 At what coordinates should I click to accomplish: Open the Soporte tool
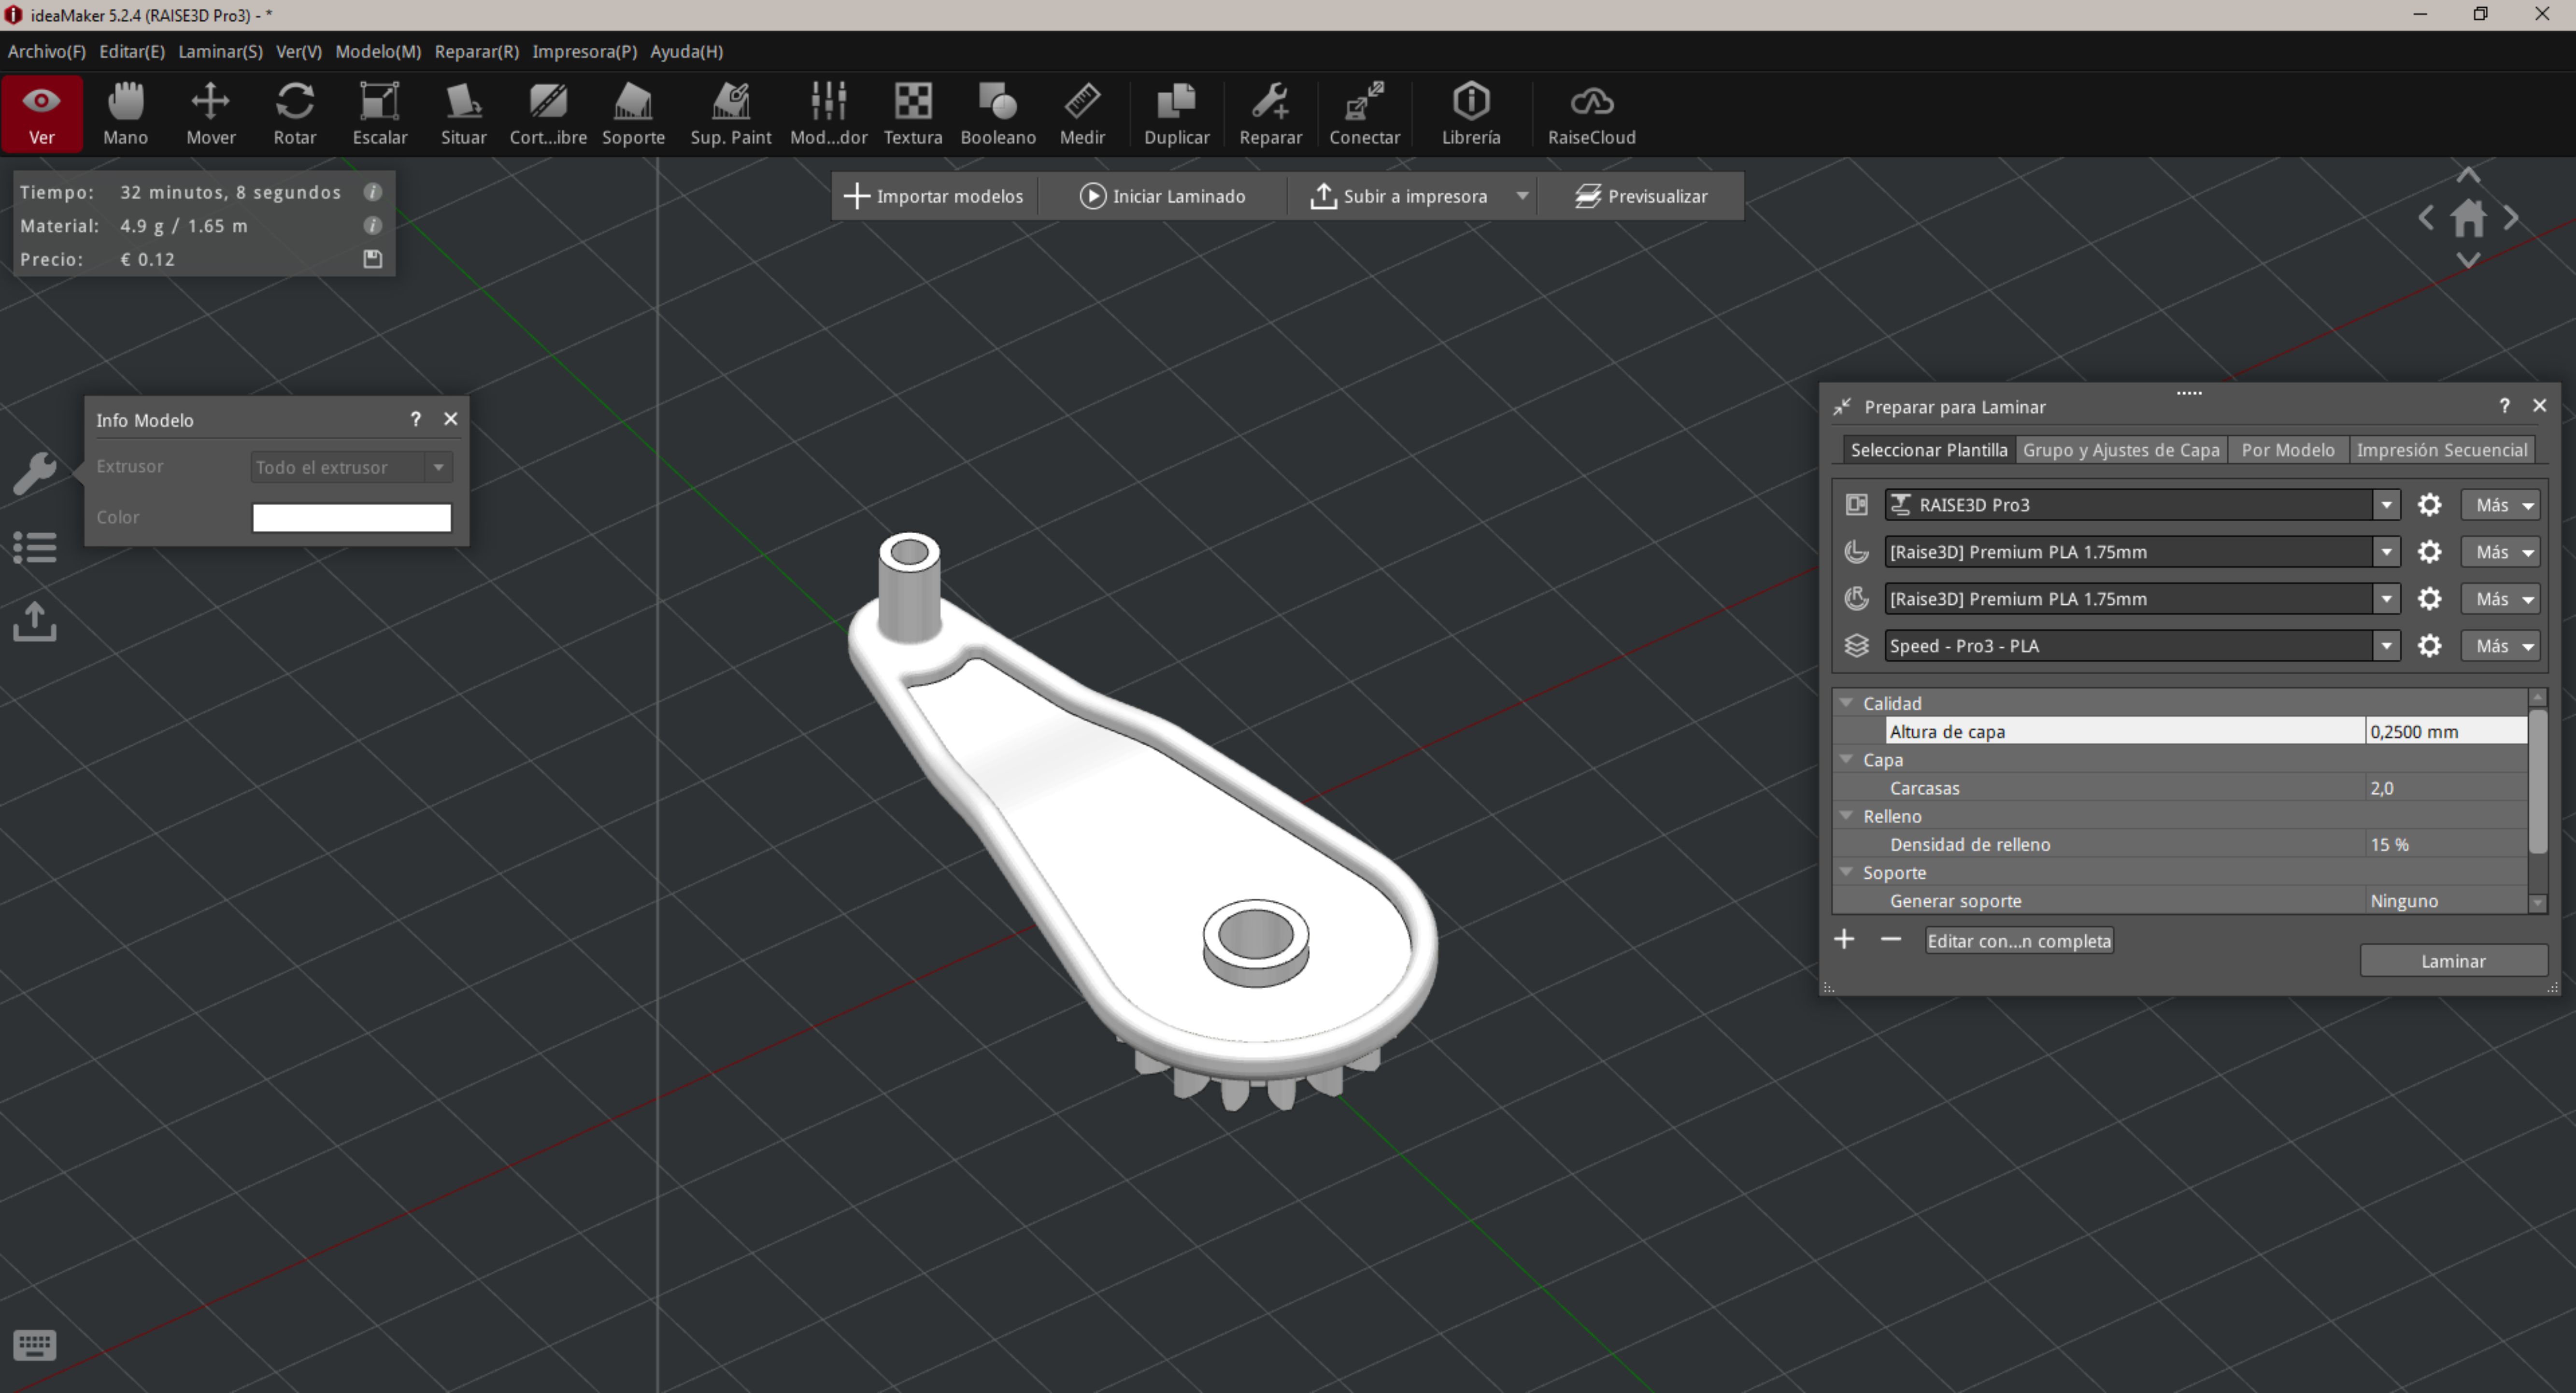click(x=633, y=113)
